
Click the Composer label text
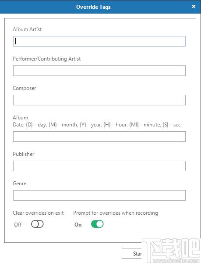(x=25, y=88)
